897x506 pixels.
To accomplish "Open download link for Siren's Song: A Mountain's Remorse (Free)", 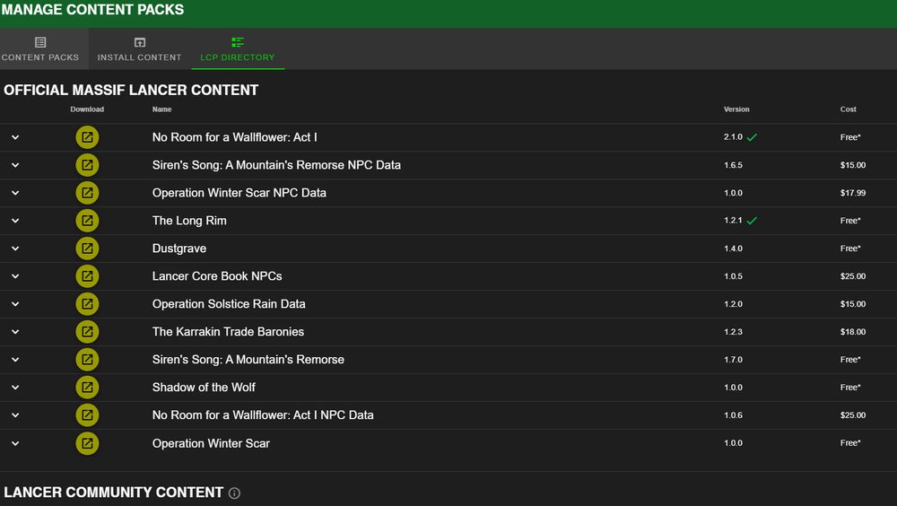I will click(87, 360).
